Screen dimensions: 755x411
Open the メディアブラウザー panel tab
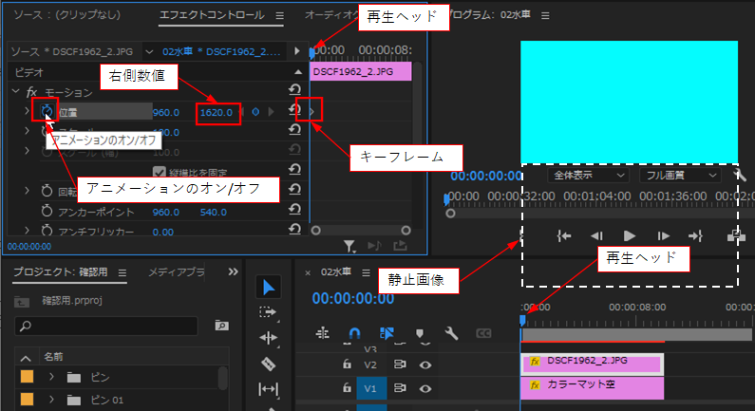pos(176,271)
